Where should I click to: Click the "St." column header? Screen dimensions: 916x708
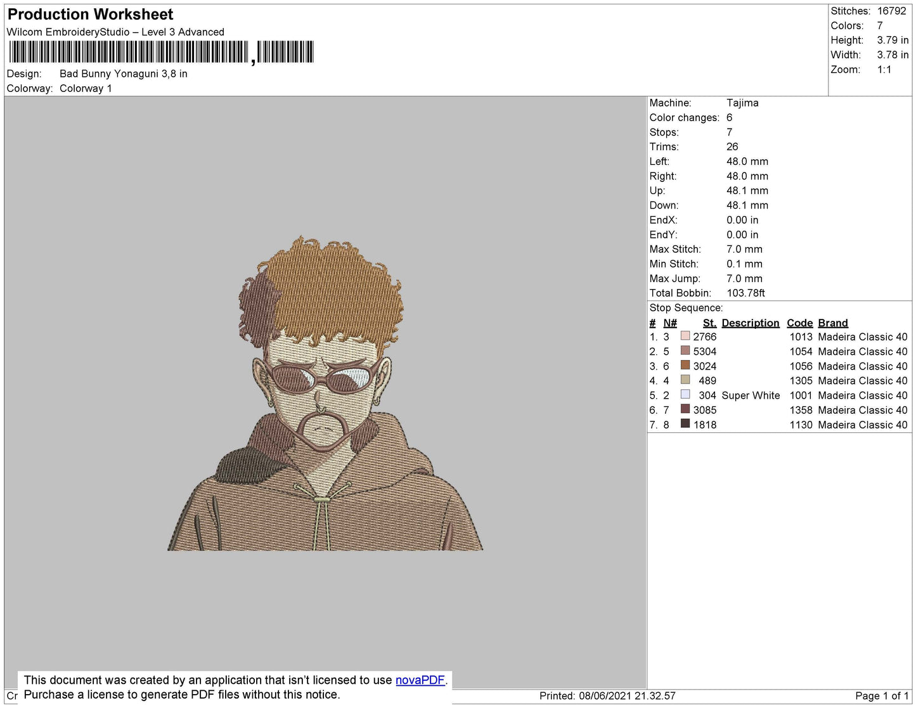click(x=709, y=323)
